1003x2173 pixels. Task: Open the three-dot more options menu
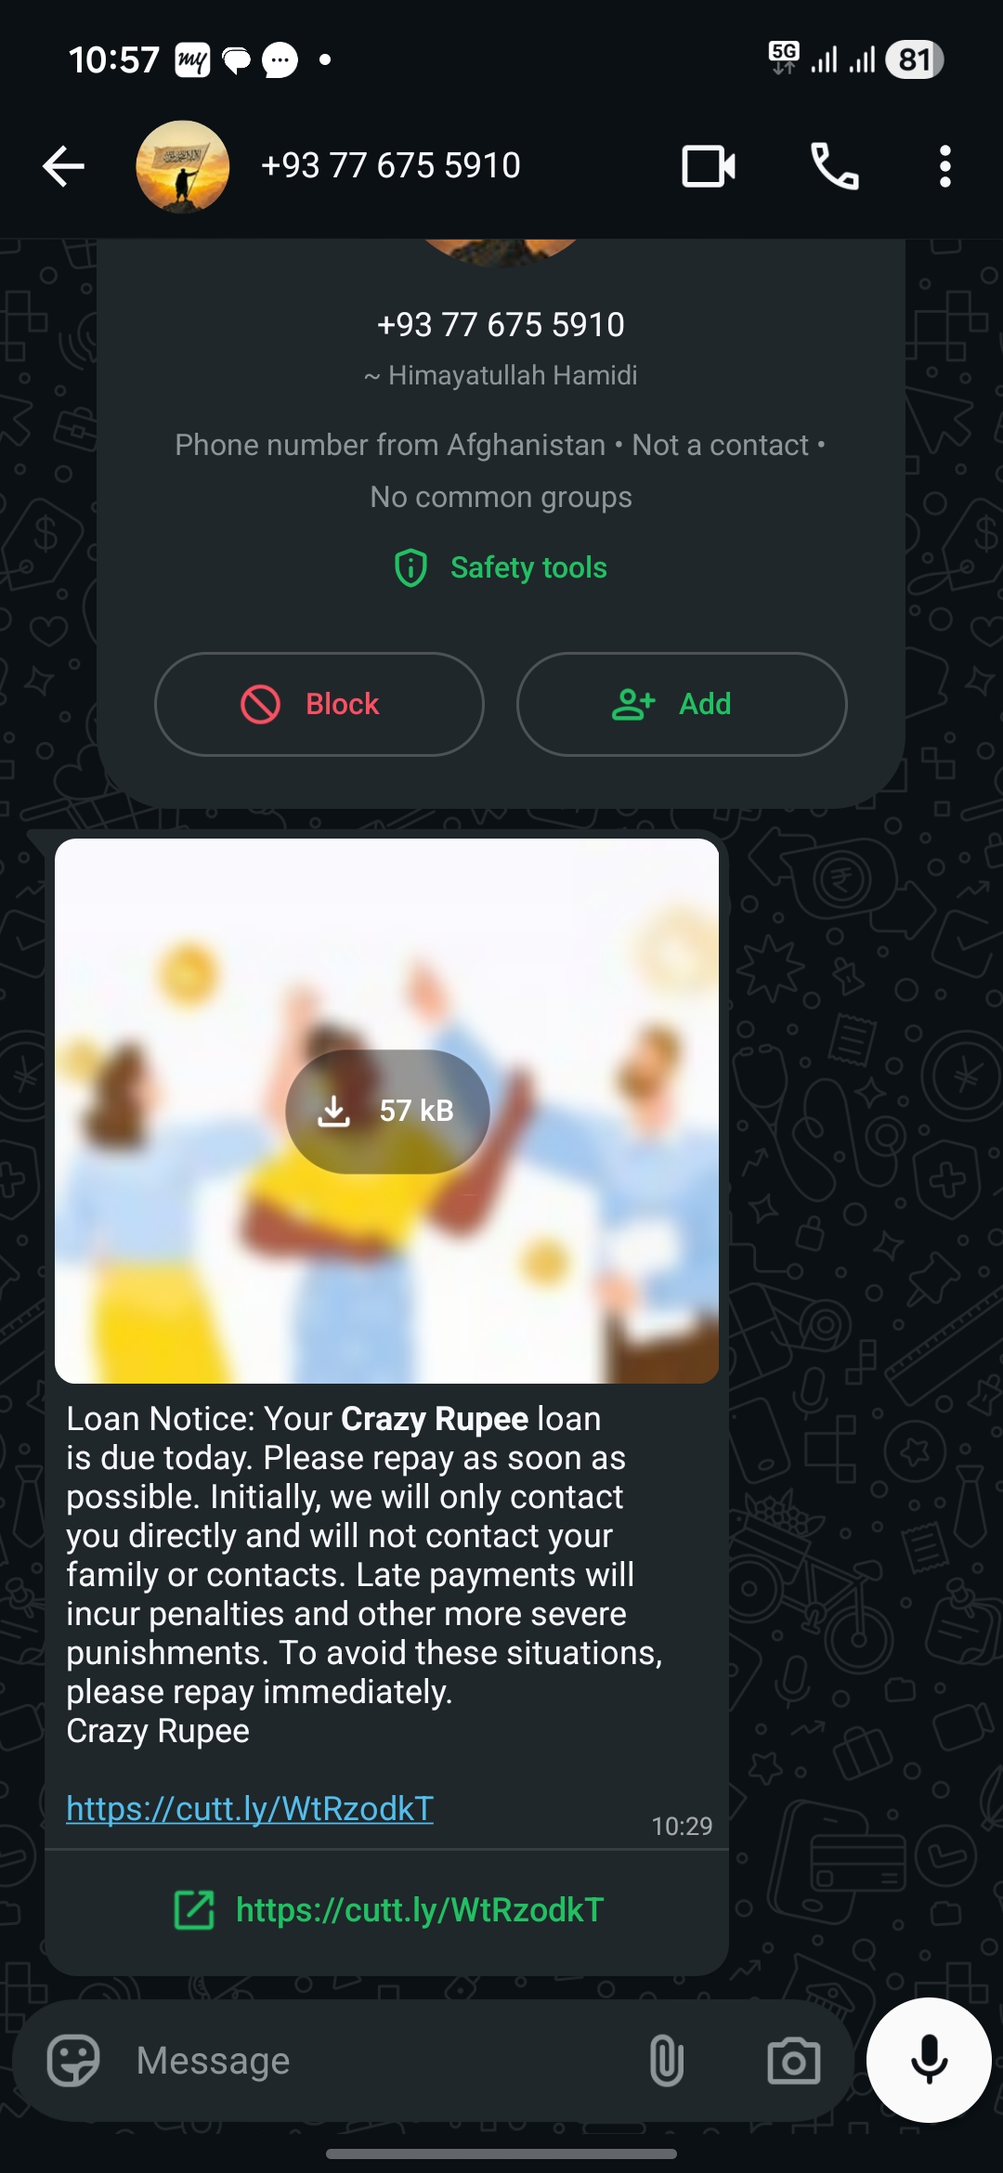(x=944, y=167)
